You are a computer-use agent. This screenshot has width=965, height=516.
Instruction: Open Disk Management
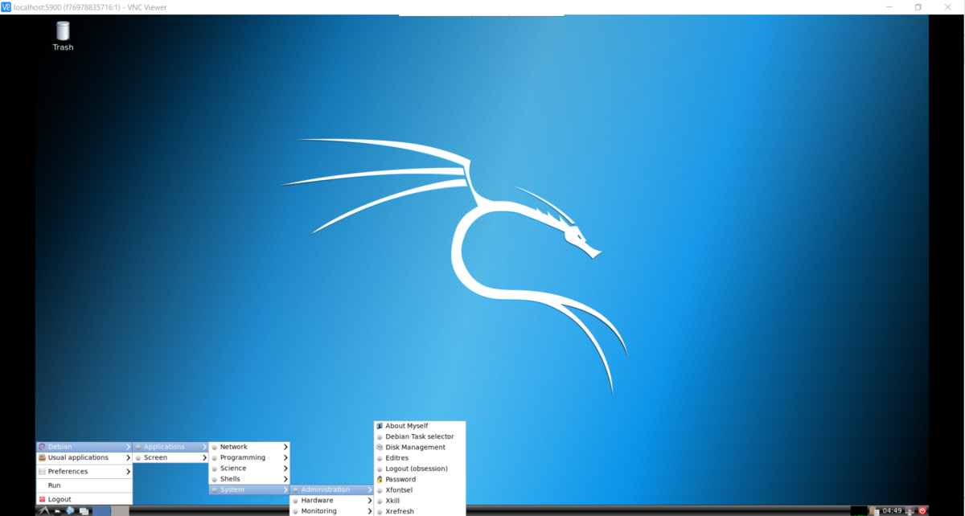[x=420, y=448]
